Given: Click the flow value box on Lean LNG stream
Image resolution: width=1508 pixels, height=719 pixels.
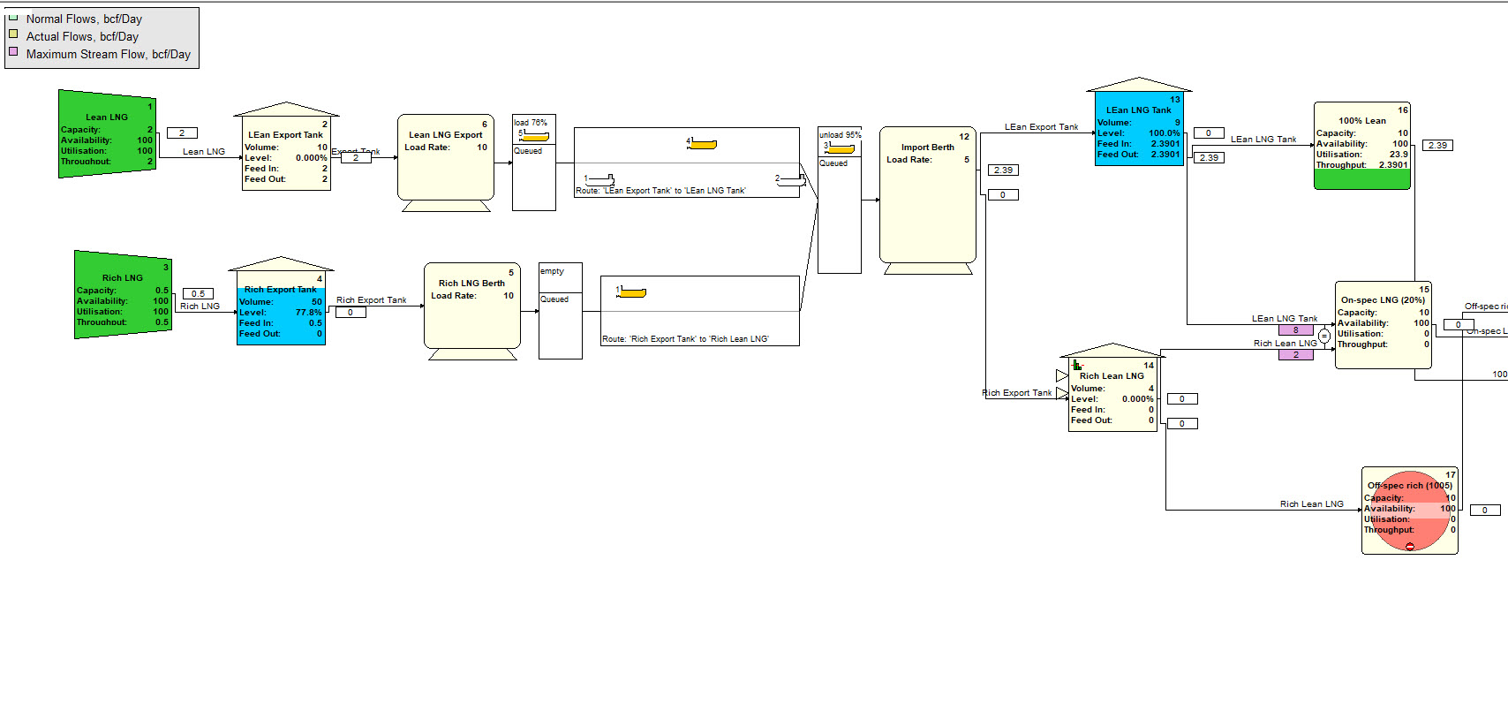Looking at the screenshot, I should click(182, 133).
